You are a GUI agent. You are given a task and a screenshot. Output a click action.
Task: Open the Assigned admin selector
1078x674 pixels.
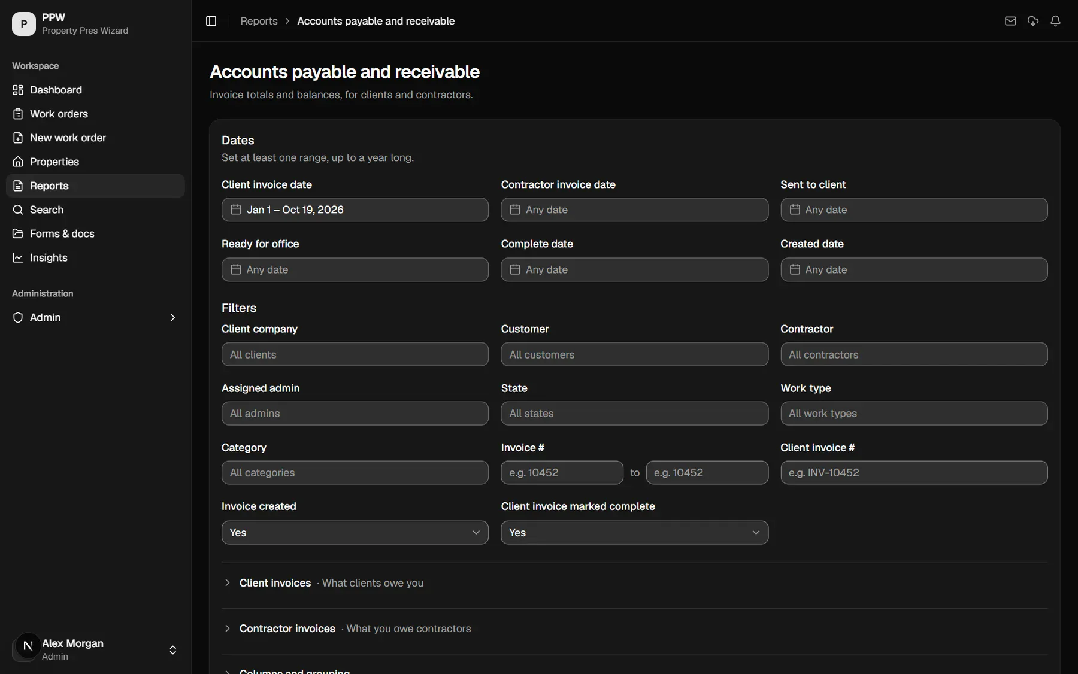click(x=355, y=413)
